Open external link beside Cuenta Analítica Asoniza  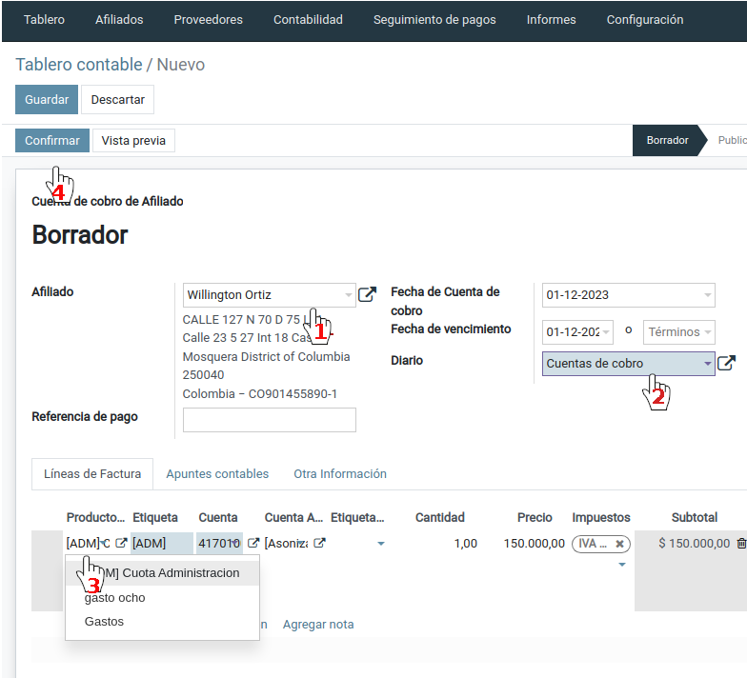(320, 543)
